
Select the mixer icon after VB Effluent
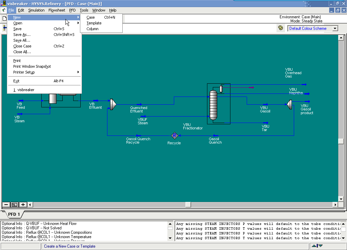tap(113, 104)
